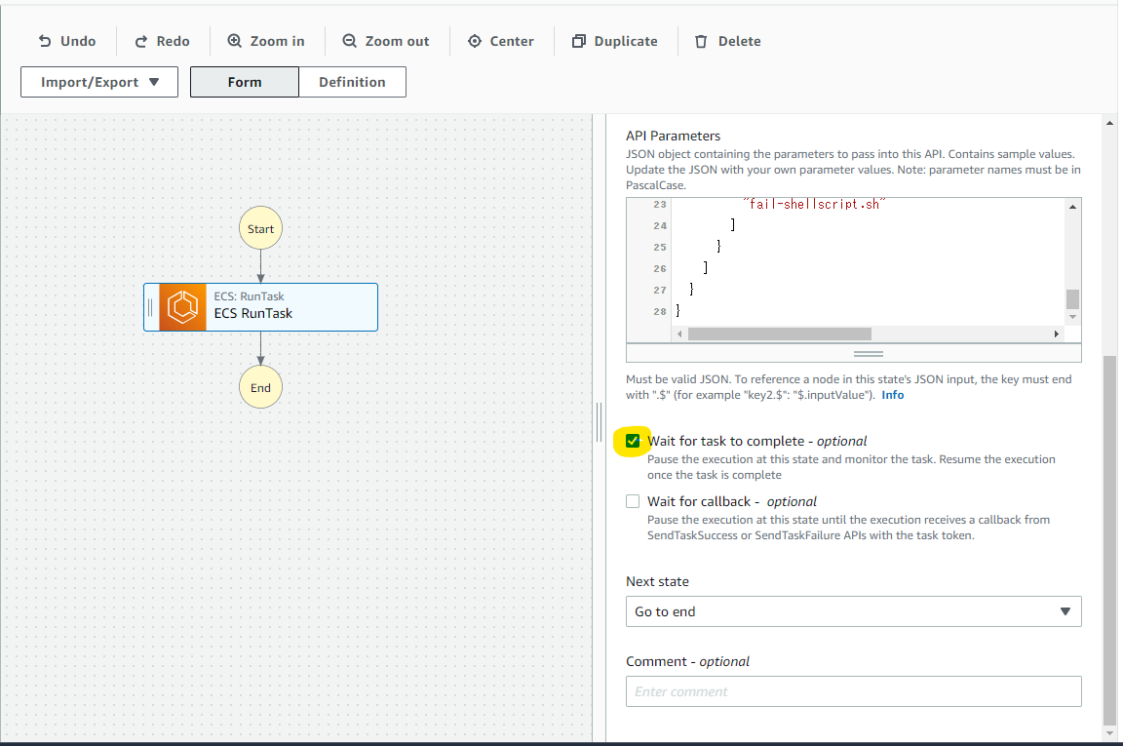This screenshot has width=1123, height=746.
Task: Select the Zoom in magnifier icon
Action: (x=233, y=41)
